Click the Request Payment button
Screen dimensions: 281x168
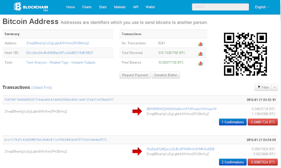coord(135,75)
